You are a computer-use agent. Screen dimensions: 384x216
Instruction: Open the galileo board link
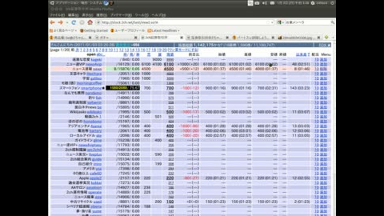pyautogui.click(x=96, y=78)
